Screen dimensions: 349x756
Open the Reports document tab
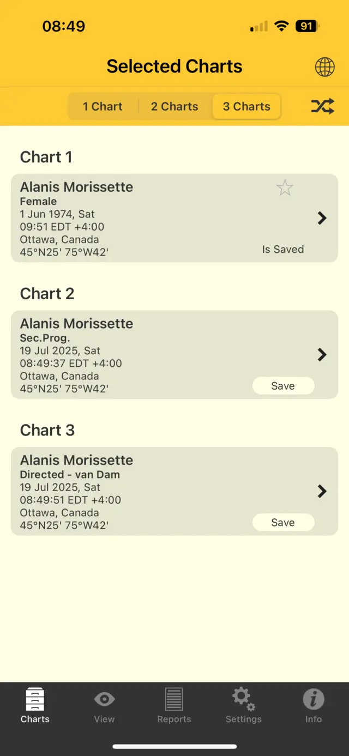(x=174, y=705)
